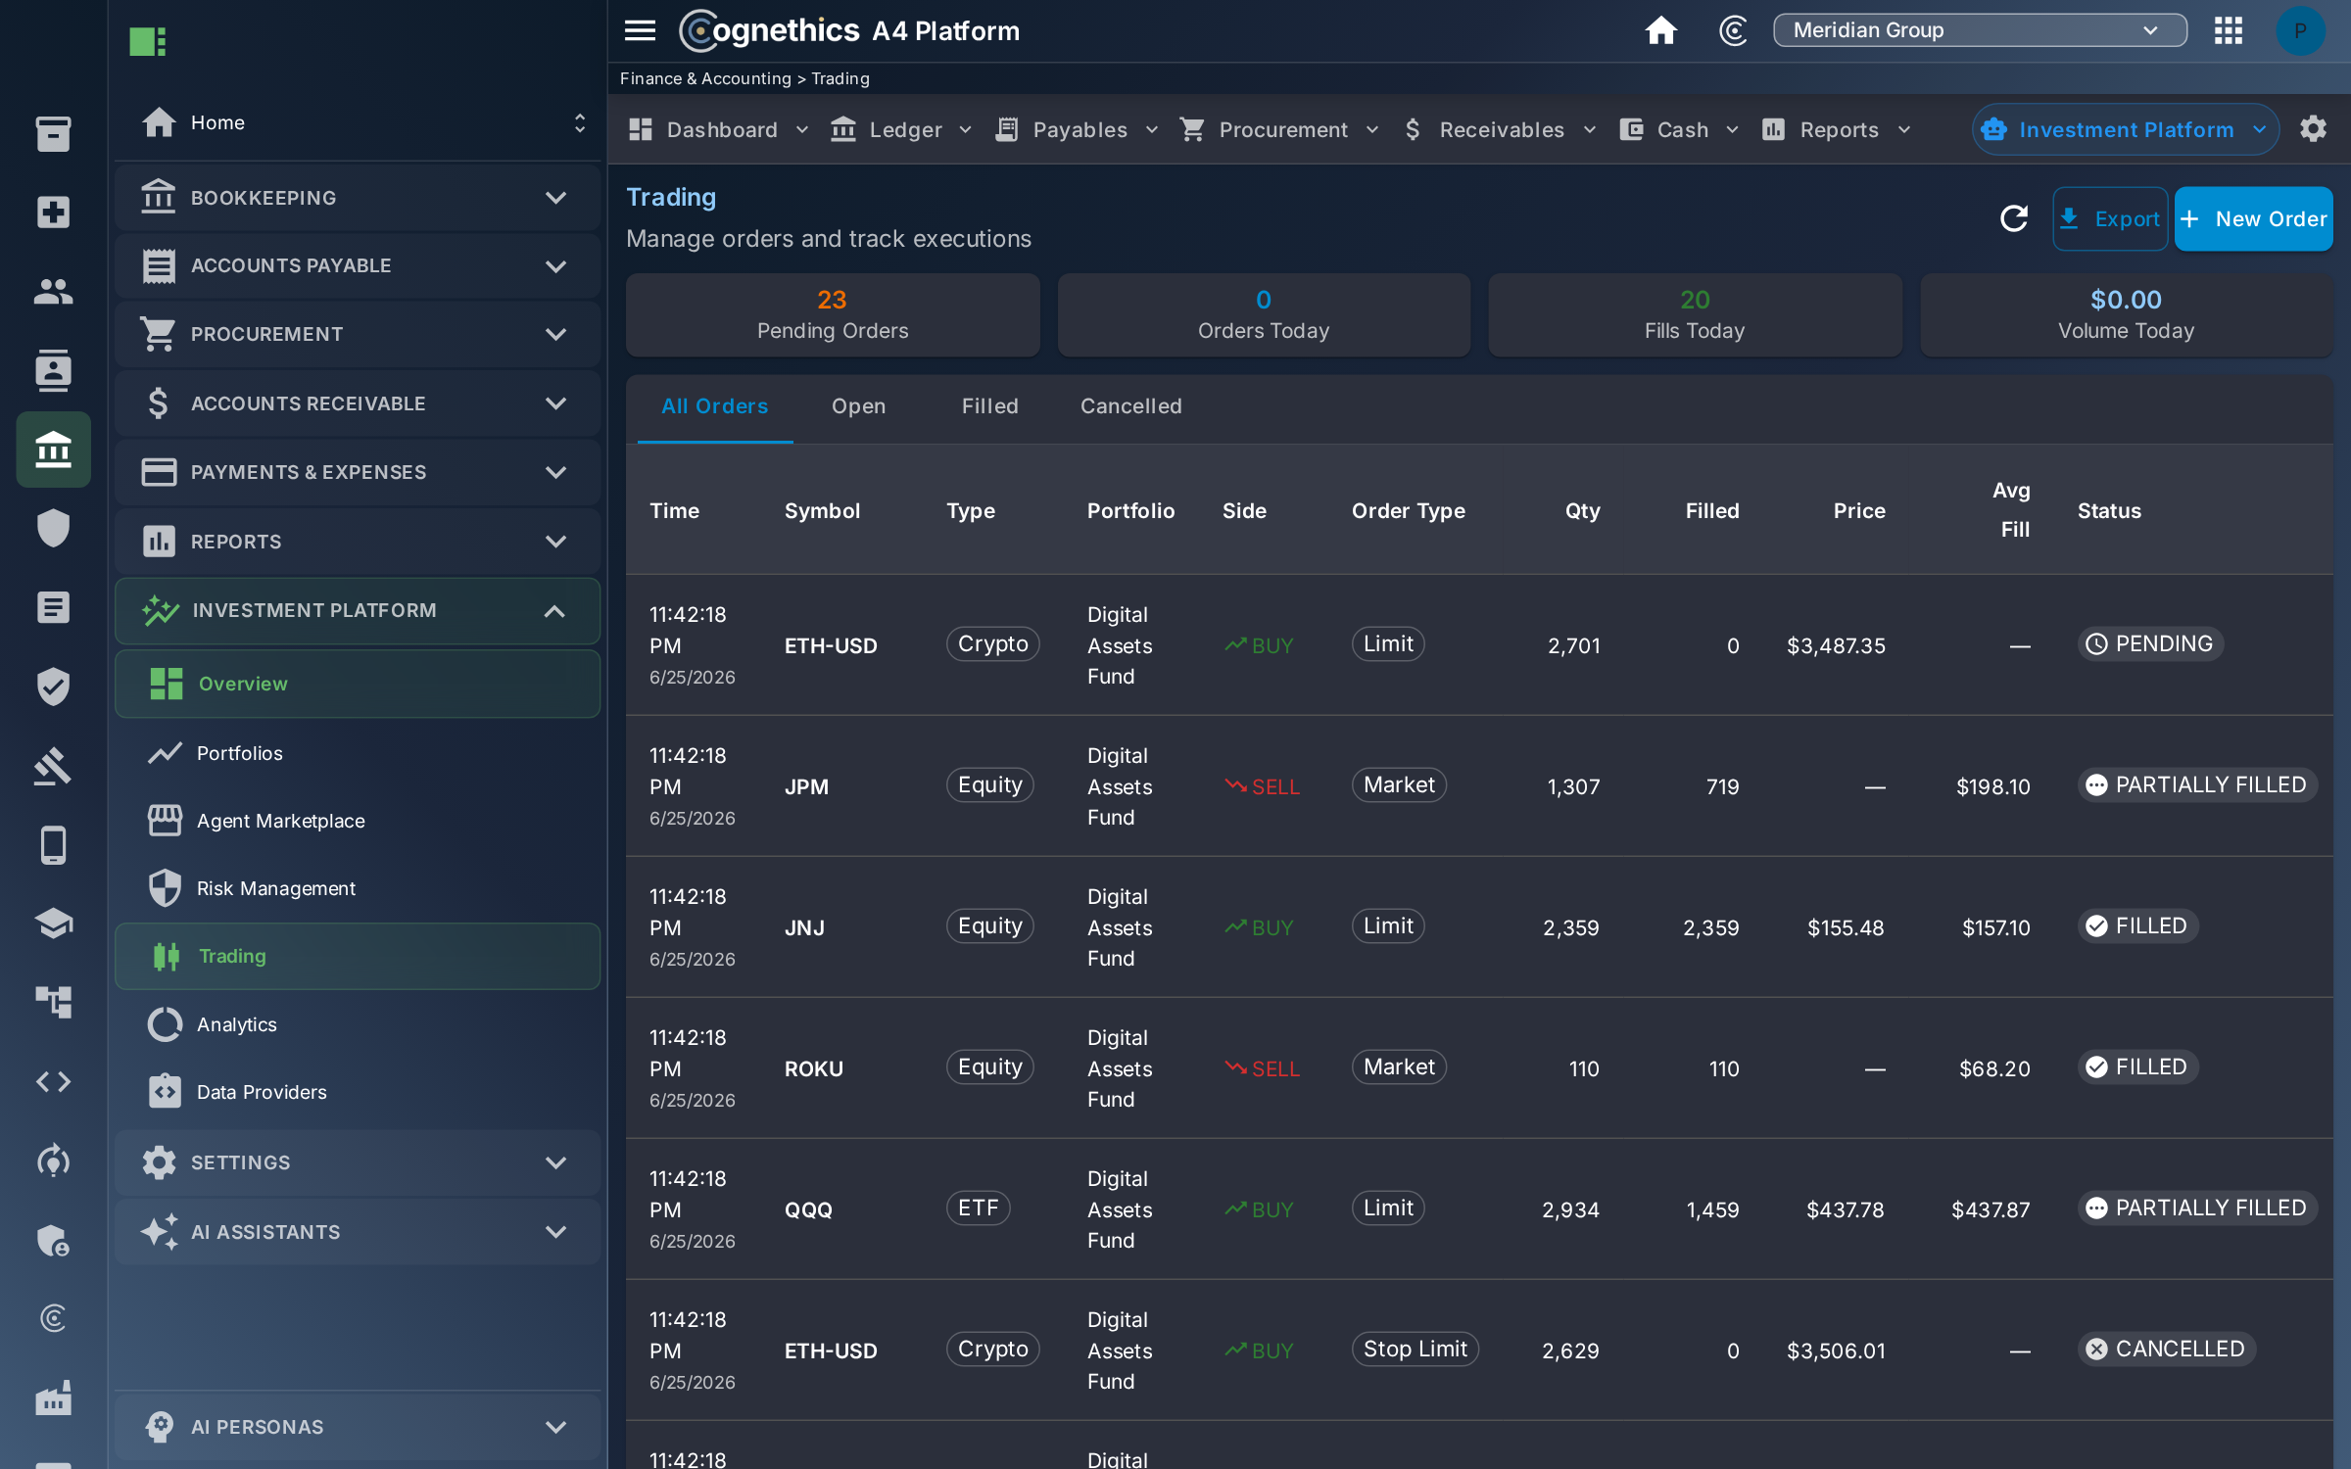Open Data Providers in the sidebar
The width and height of the screenshot is (2351, 1469).
pos(358,1092)
